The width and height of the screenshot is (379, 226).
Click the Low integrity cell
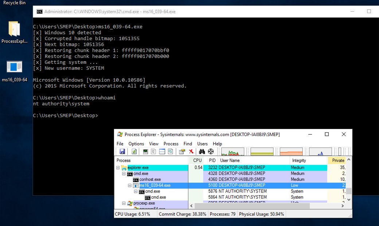point(294,186)
